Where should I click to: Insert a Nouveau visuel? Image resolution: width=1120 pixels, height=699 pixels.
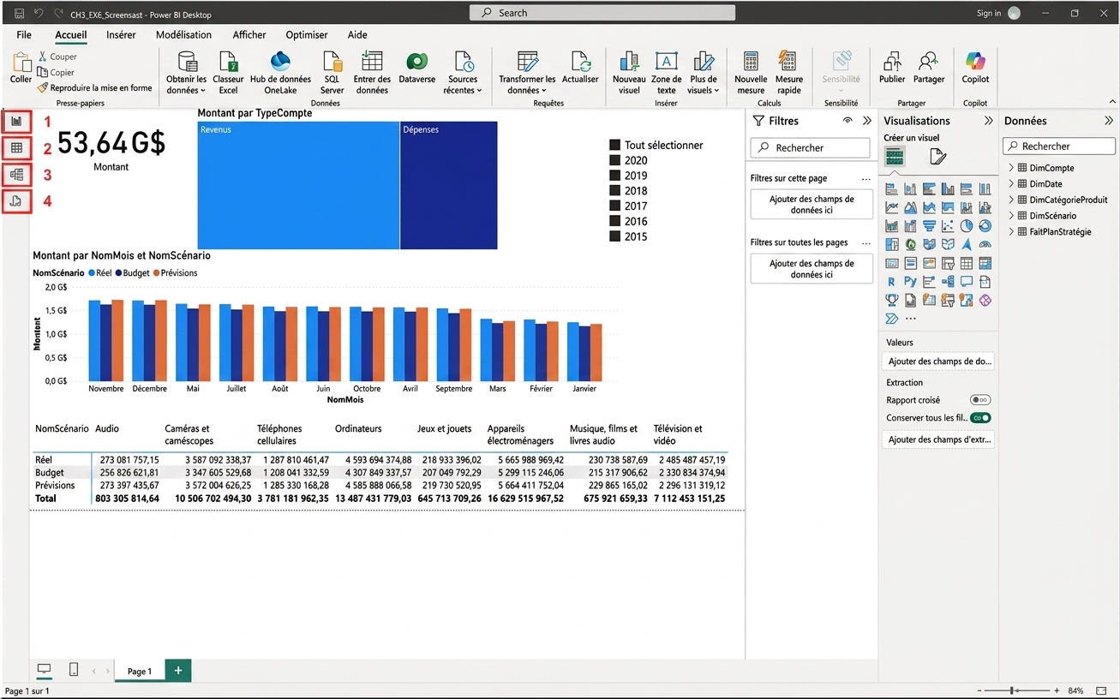tap(629, 73)
